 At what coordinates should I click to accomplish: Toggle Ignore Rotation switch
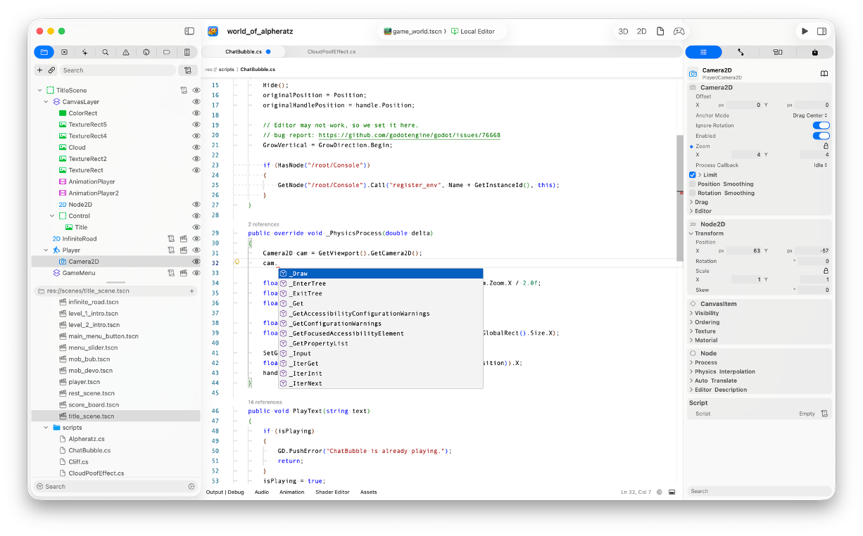tap(821, 125)
